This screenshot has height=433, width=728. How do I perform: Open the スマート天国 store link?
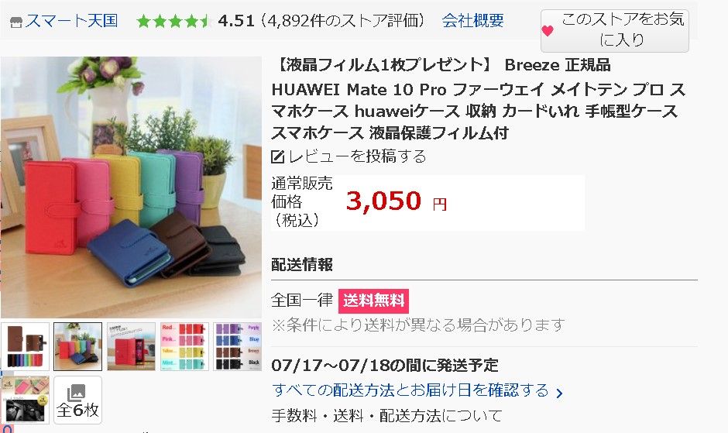71,21
